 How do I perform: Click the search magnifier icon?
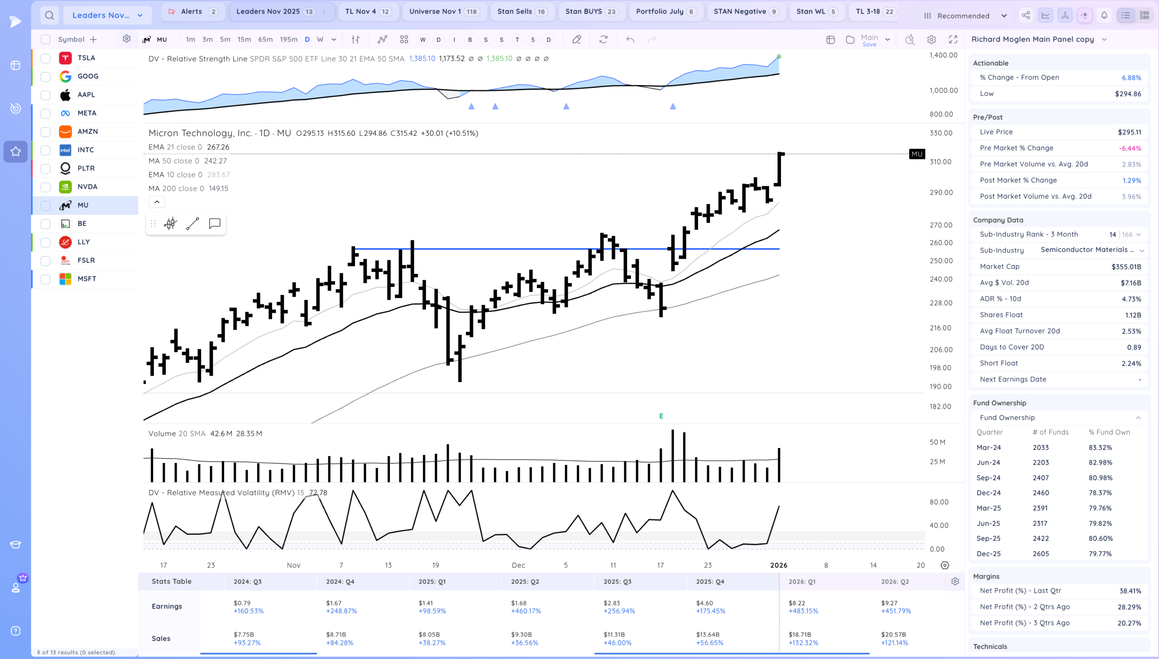pyautogui.click(x=49, y=15)
